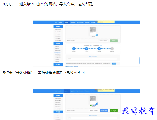Click step 1 circle in upper screenshot progress bar

pyautogui.click(x=74, y=49)
